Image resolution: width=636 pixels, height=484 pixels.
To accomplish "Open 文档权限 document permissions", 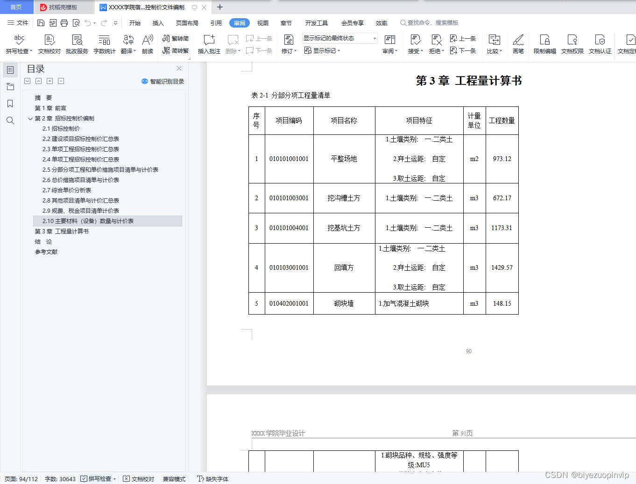I will pos(572,44).
